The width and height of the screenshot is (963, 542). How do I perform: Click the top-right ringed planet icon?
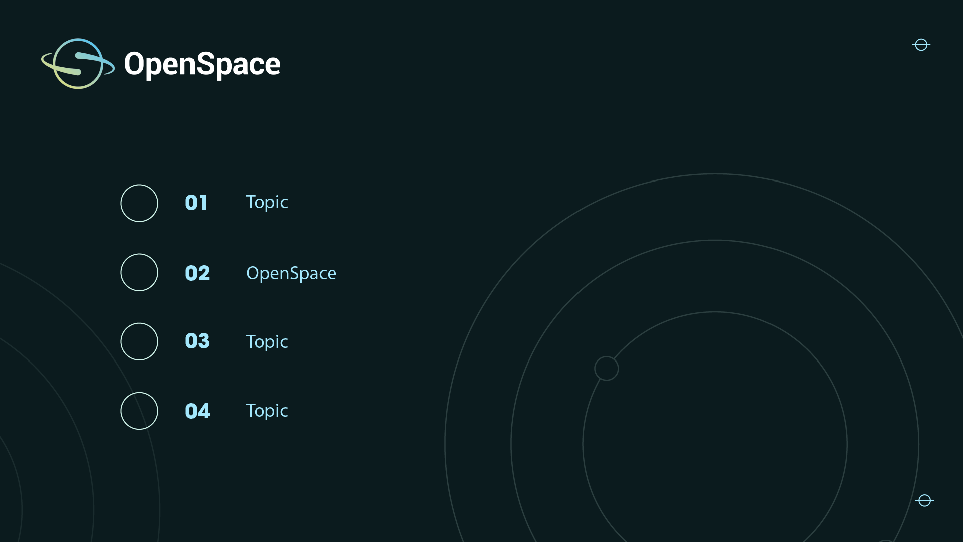(921, 45)
